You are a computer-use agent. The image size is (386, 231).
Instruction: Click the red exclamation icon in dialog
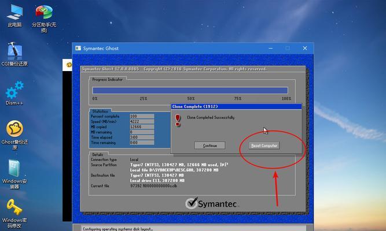(x=178, y=120)
